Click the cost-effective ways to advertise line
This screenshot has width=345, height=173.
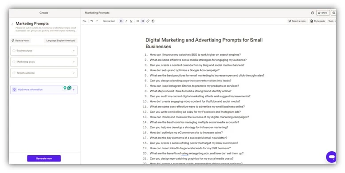pyautogui.click(x=197, y=107)
